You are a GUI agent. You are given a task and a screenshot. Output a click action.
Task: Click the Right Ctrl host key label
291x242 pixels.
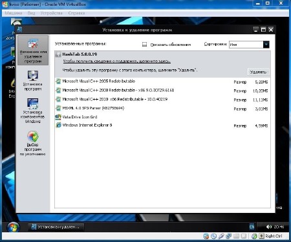pyautogui.click(x=274, y=236)
